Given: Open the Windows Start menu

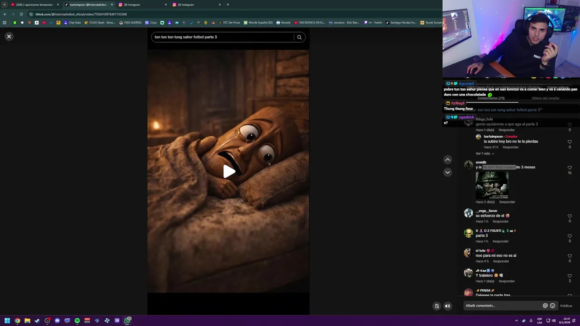Looking at the screenshot, I should pos(7,321).
